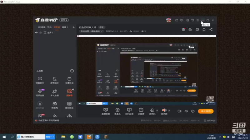The image size is (250, 140).
Task: Add a 手机投屏 phone casting source
Action: click(x=129, y=111)
